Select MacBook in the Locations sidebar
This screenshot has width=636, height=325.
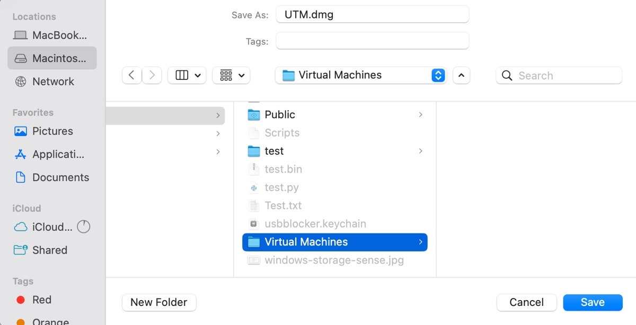(x=52, y=35)
